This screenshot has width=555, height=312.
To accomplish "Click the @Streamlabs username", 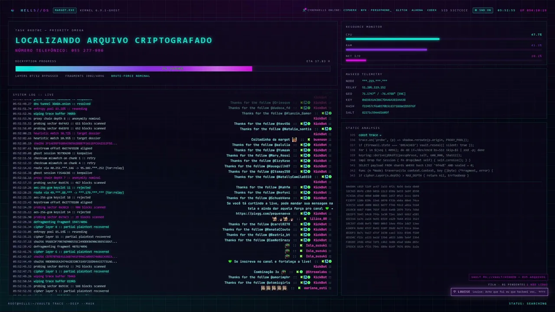I will coord(317,272).
